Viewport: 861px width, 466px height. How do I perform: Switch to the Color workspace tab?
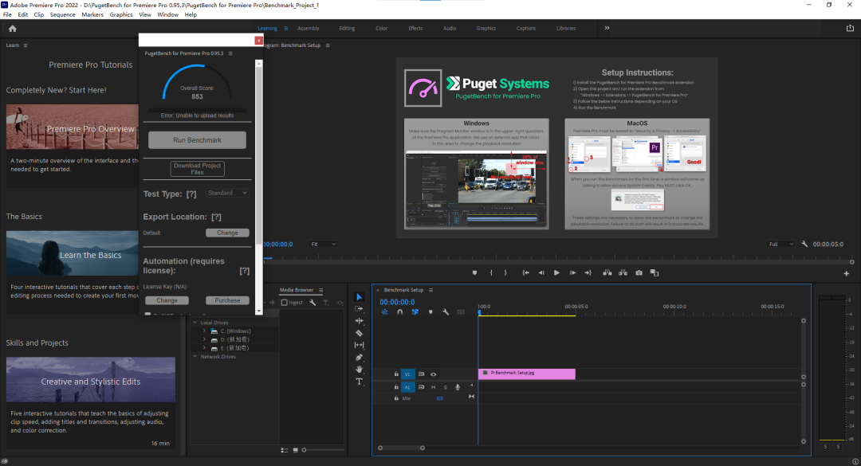[381, 28]
